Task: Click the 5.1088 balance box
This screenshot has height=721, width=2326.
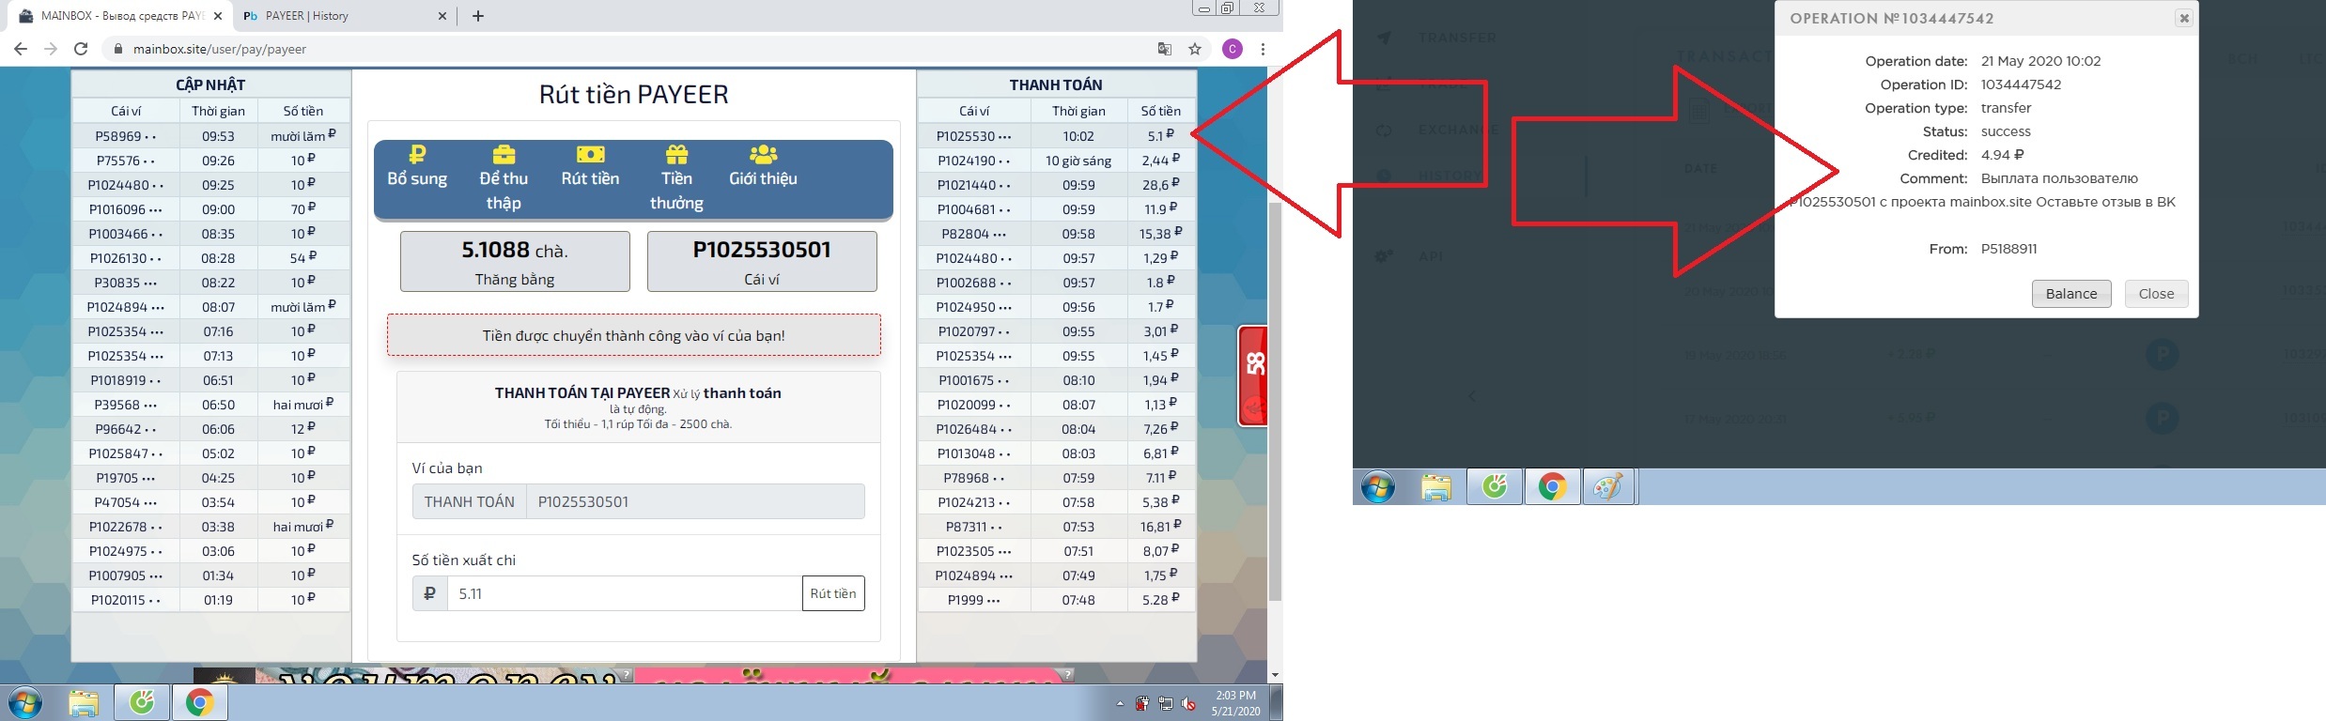Action: click(x=515, y=261)
